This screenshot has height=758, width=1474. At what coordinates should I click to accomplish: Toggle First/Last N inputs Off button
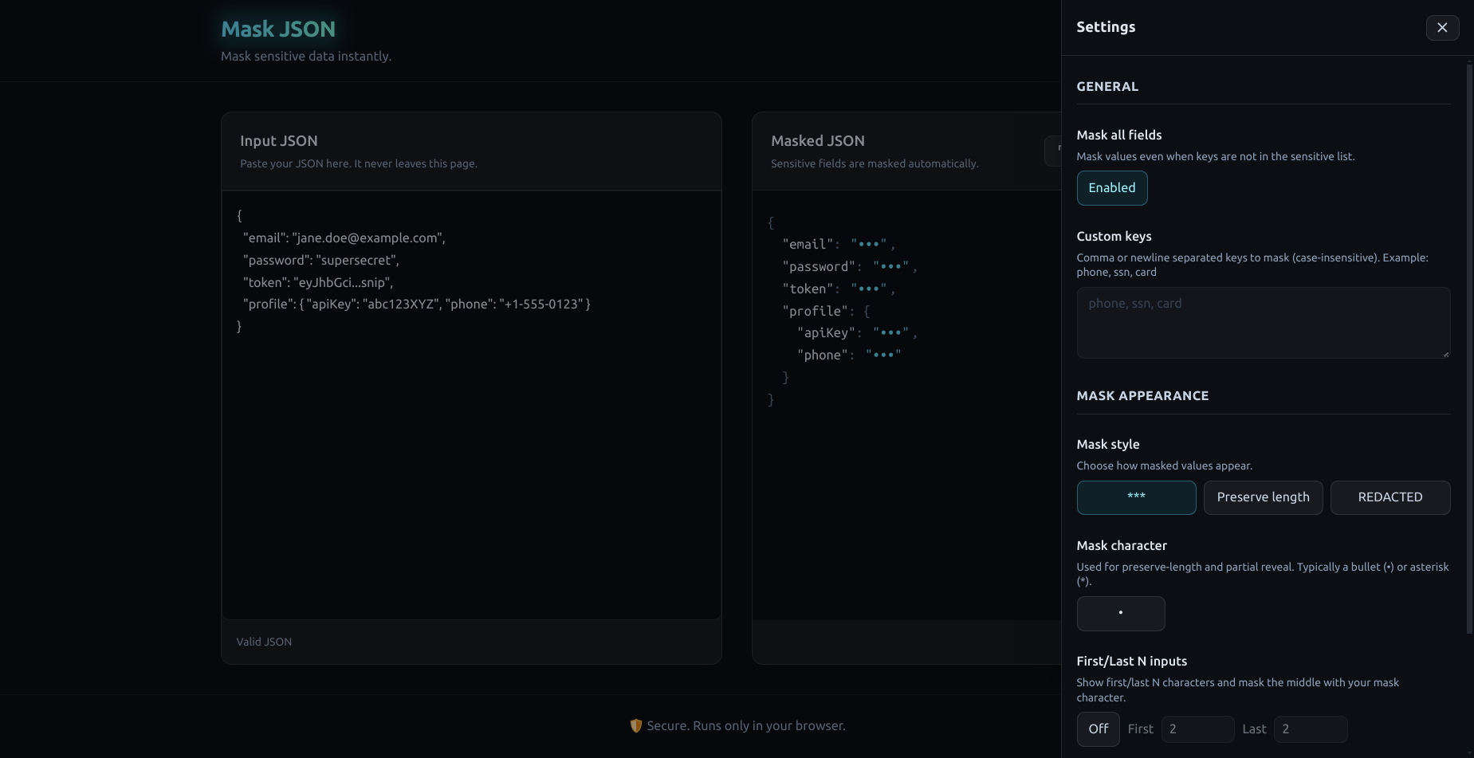pyautogui.click(x=1098, y=729)
